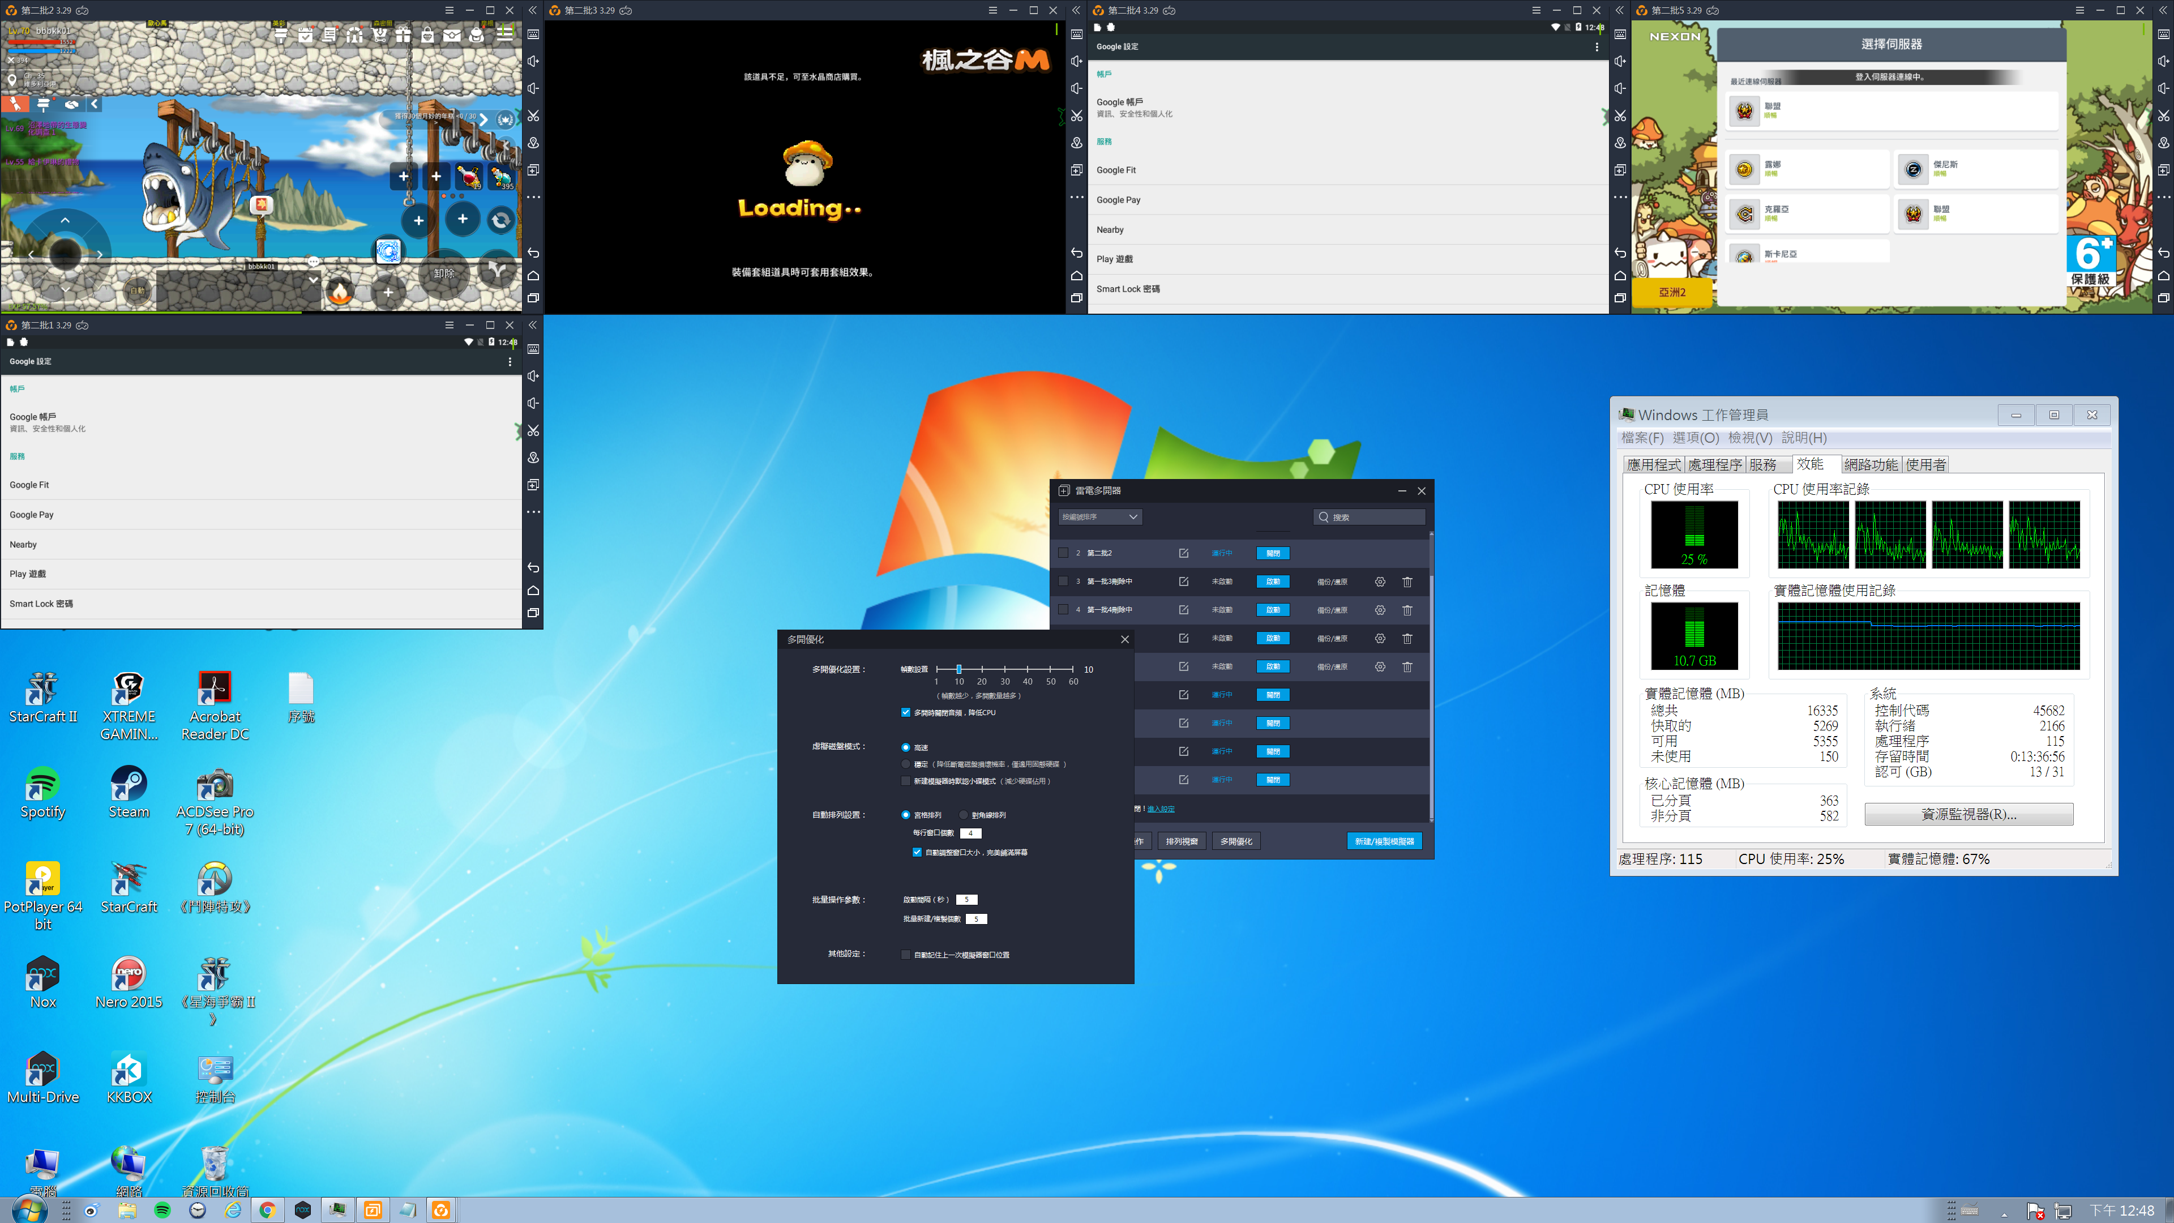
Task: Click edit name icon for 第二批2 row
Action: tap(1183, 553)
